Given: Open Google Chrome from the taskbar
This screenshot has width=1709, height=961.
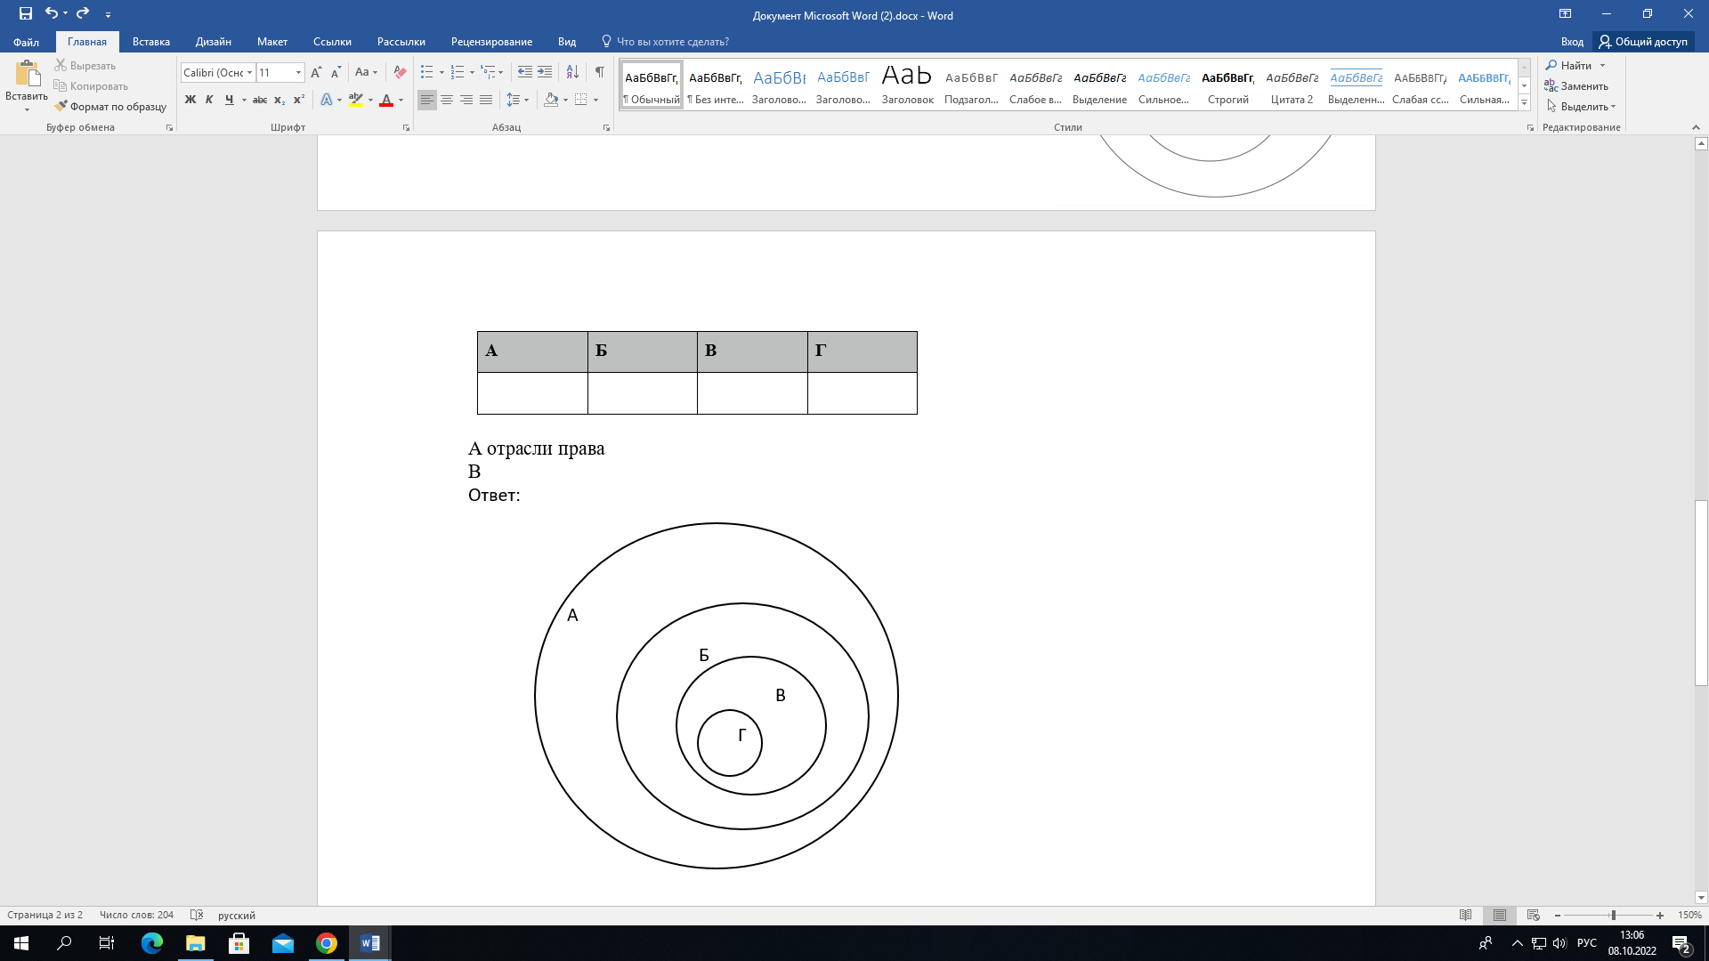Looking at the screenshot, I should coord(327,943).
